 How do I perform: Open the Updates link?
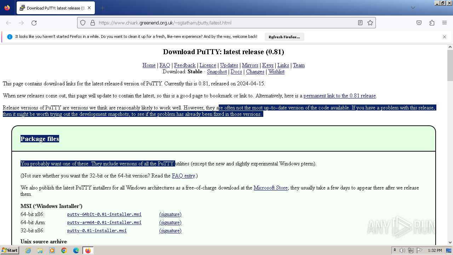coord(229,65)
